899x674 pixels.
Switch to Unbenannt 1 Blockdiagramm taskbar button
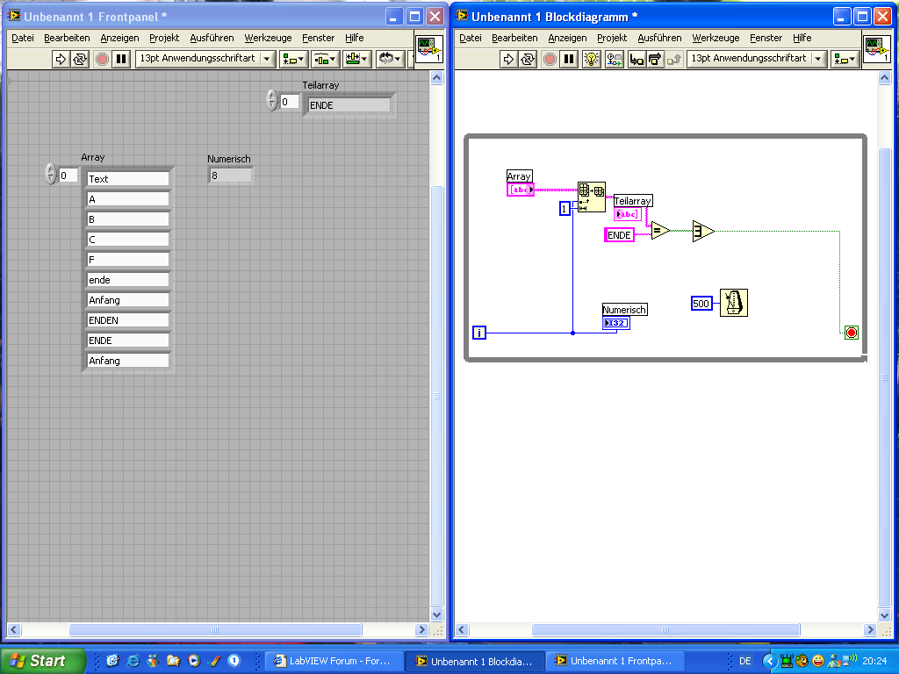point(473,661)
